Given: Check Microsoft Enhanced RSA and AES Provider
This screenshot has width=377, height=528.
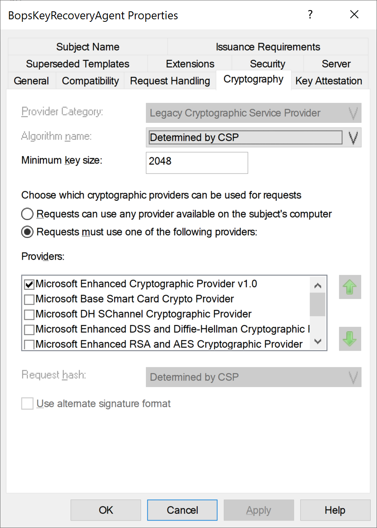Looking at the screenshot, I should pos(29,345).
